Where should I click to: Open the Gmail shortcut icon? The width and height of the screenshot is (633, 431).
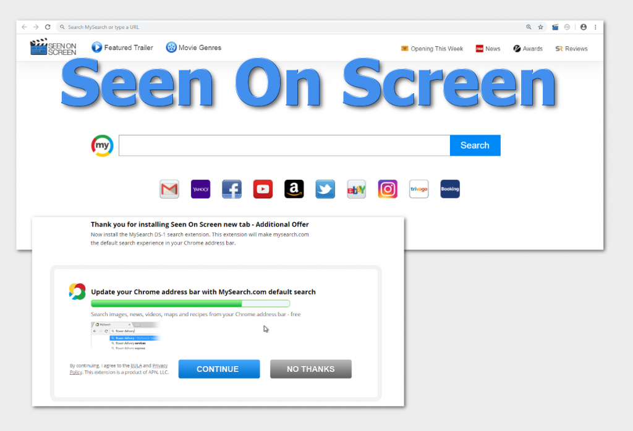coord(169,189)
